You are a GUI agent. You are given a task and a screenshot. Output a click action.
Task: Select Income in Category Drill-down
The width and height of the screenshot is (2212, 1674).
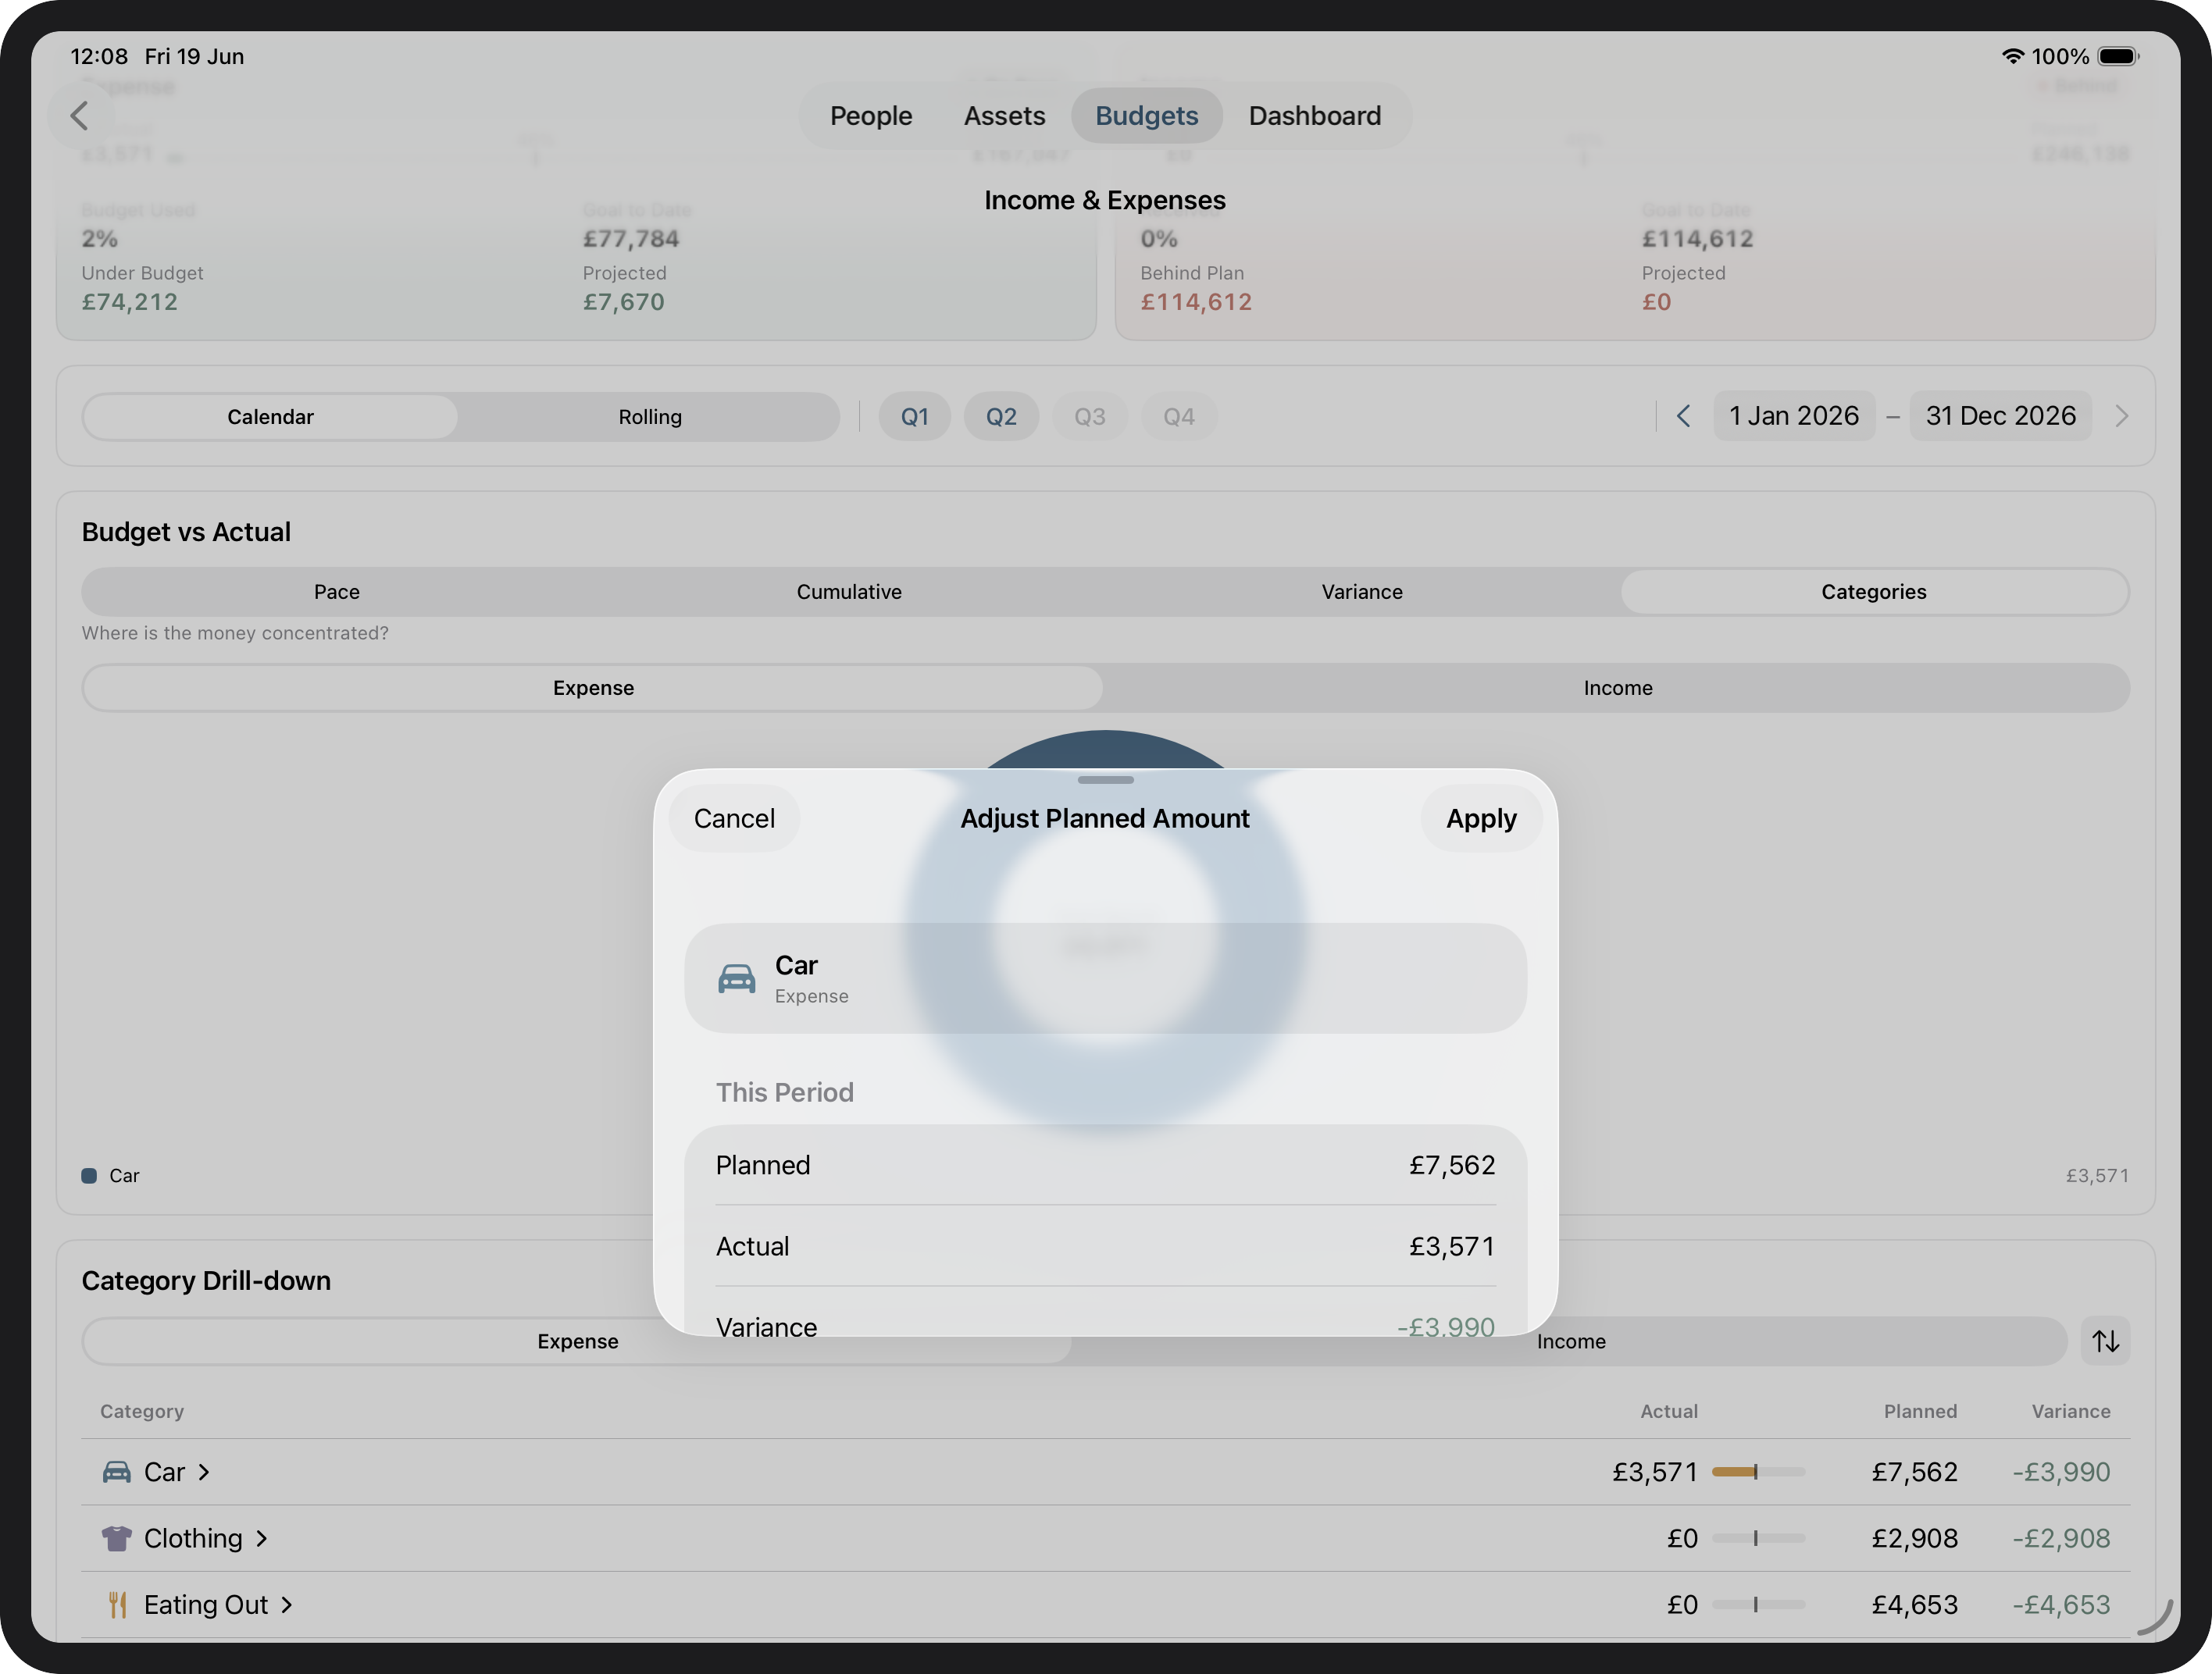pyautogui.click(x=1571, y=1341)
